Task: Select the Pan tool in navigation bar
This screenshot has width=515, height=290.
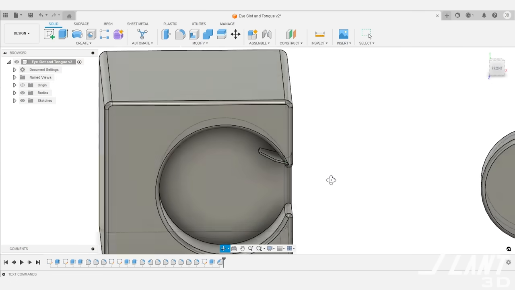Action: pyautogui.click(x=242, y=249)
